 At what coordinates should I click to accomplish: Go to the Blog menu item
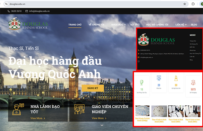[194, 25]
